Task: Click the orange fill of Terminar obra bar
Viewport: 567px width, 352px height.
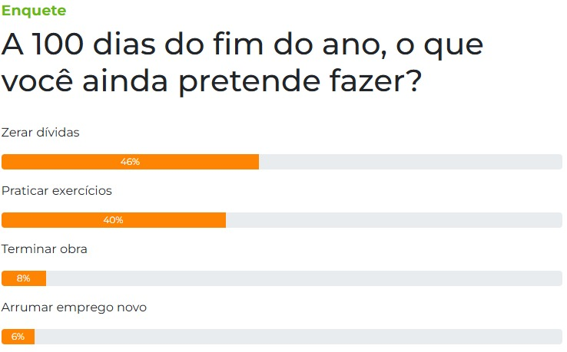Action: click(38, 278)
